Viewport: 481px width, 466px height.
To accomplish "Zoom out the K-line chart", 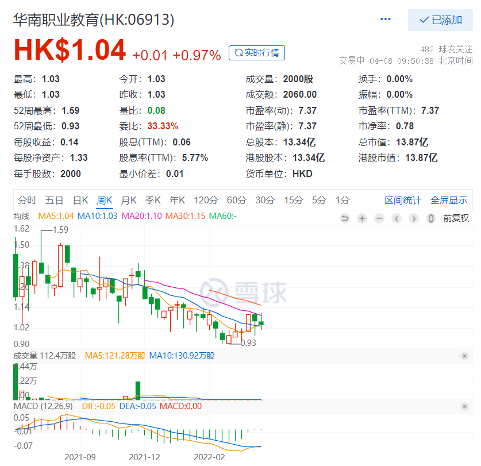I will pos(379,218).
